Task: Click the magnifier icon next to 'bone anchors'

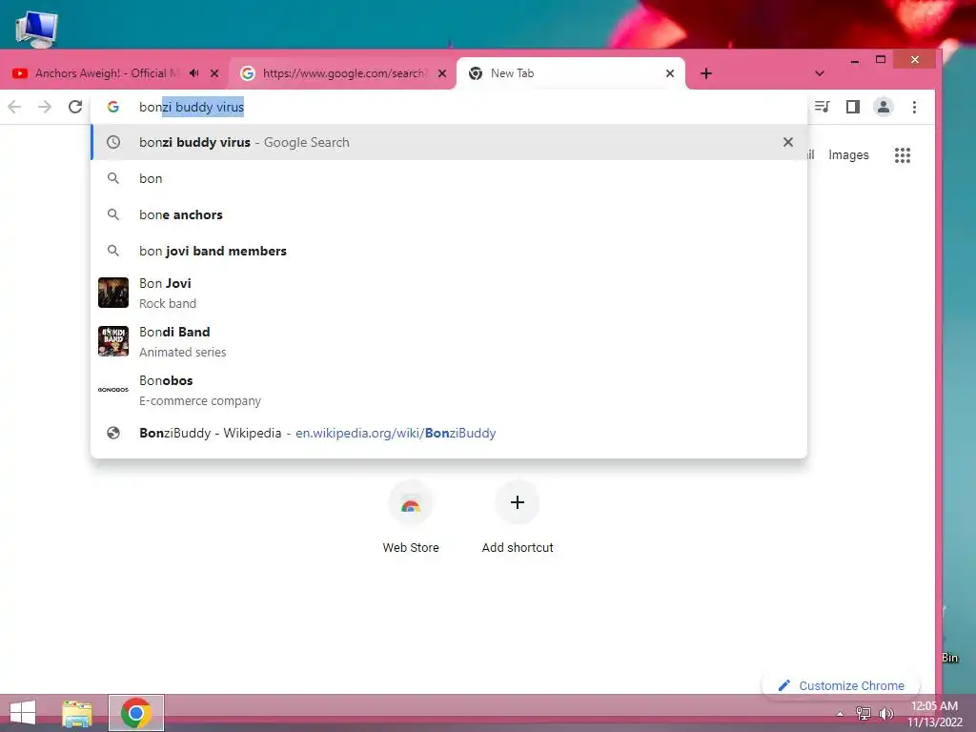Action: point(113,214)
